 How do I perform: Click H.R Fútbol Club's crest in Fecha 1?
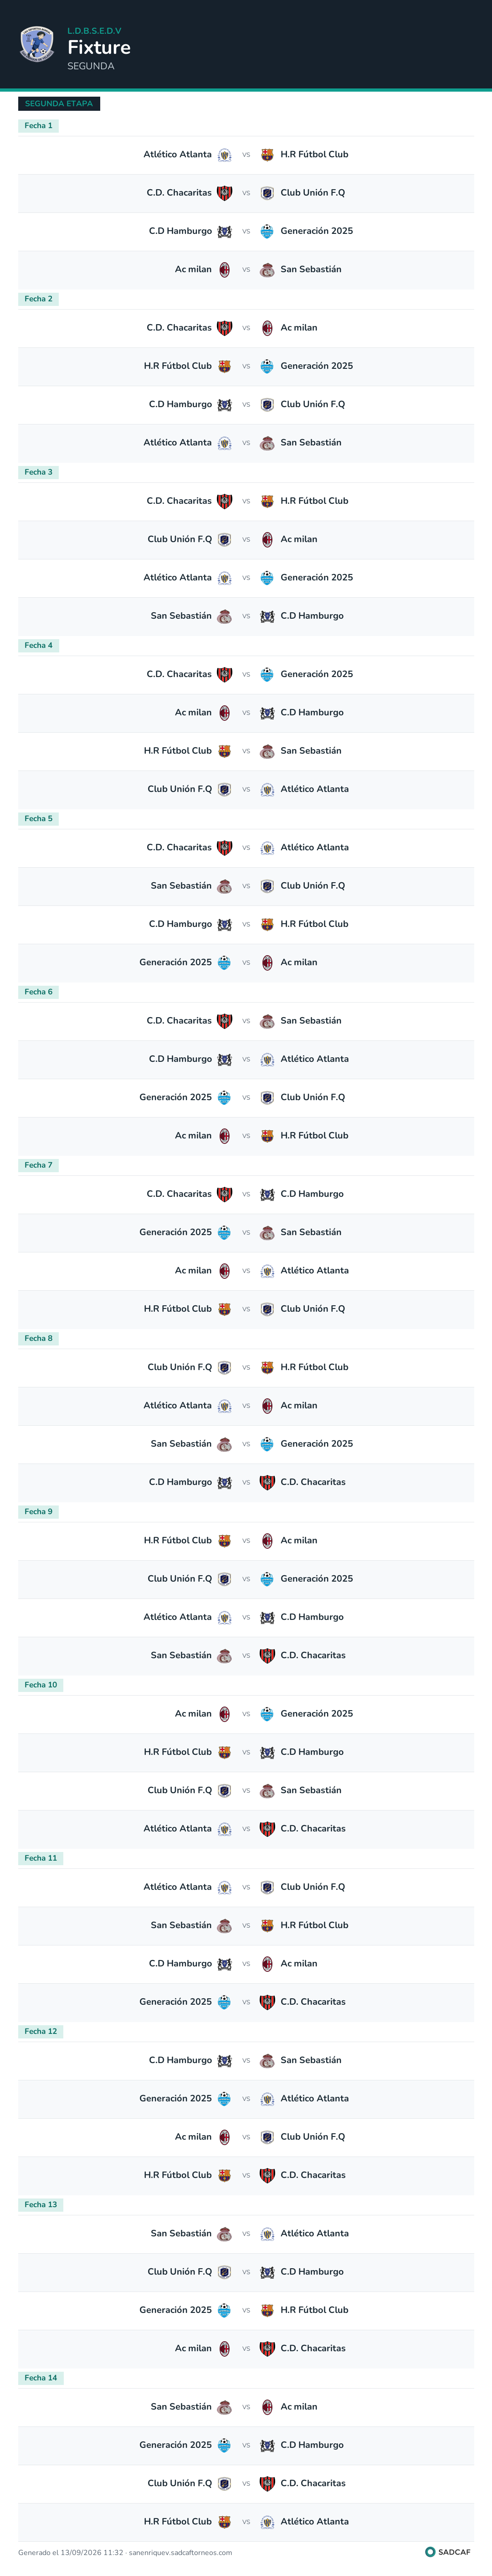pyautogui.click(x=267, y=155)
